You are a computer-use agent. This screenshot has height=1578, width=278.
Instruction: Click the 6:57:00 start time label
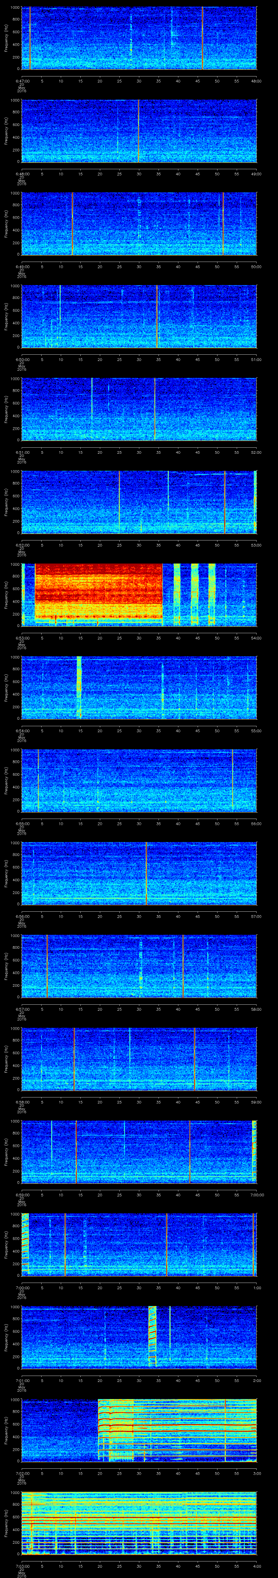[x=22, y=1009]
